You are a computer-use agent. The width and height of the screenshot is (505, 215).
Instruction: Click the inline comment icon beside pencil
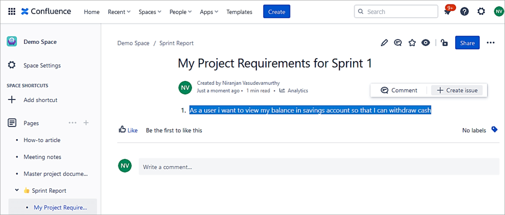pyautogui.click(x=398, y=43)
